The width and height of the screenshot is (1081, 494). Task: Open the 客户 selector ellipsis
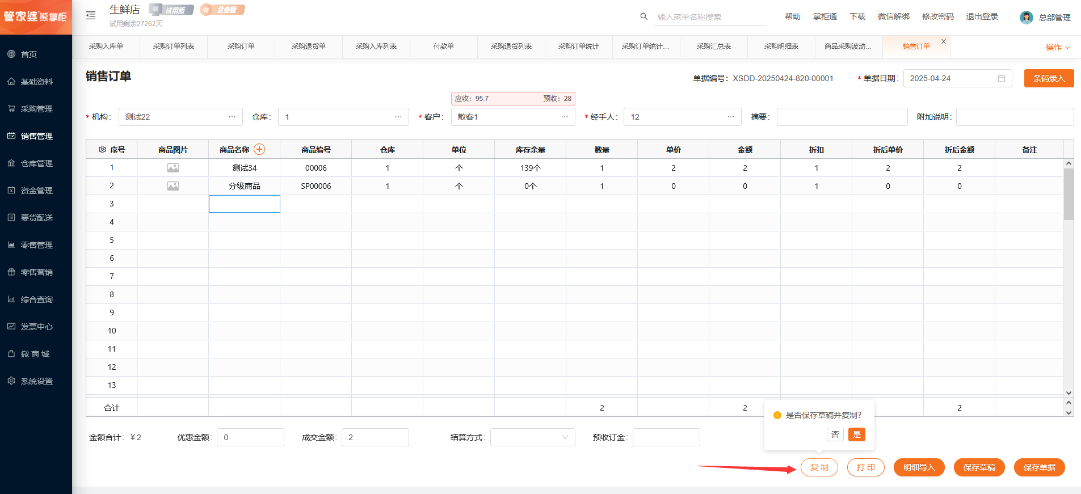click(564, 117)
